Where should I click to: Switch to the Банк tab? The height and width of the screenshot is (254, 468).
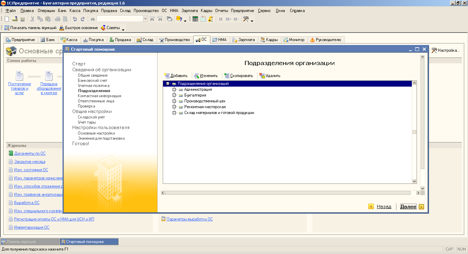tap(48, 40)
